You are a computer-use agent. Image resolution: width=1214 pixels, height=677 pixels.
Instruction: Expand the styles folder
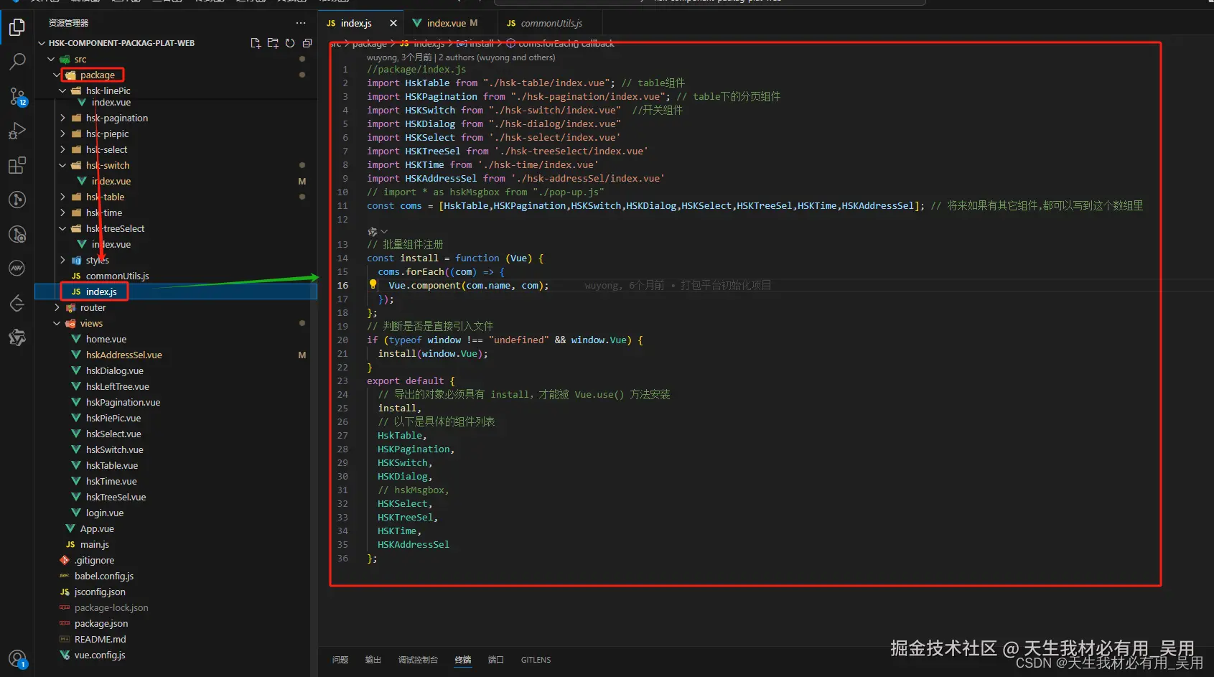click(62, 260)
